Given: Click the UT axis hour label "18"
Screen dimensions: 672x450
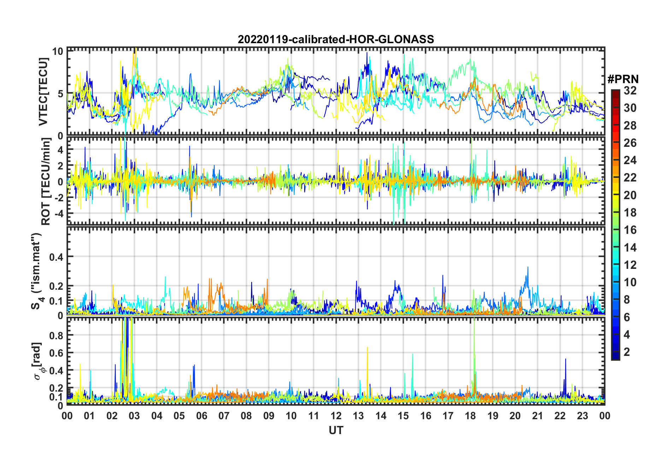Looking at the screenshot, I should coord(470,416).
